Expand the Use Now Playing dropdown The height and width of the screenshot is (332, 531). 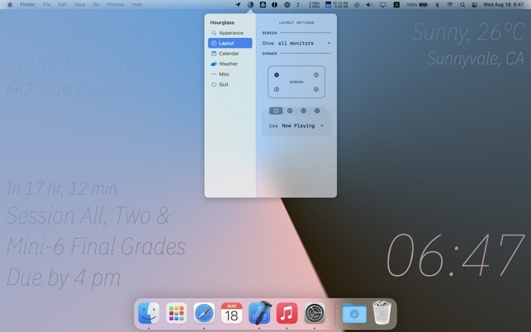[296, 126]
